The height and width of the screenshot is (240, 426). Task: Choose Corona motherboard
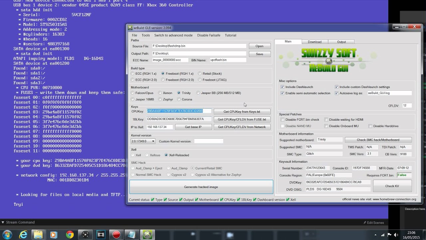coord(185,99)
